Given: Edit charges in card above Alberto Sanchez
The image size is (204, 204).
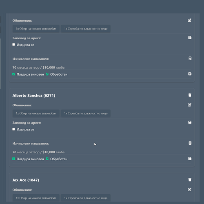Looking at the screenshot, I should click(190, 20).
